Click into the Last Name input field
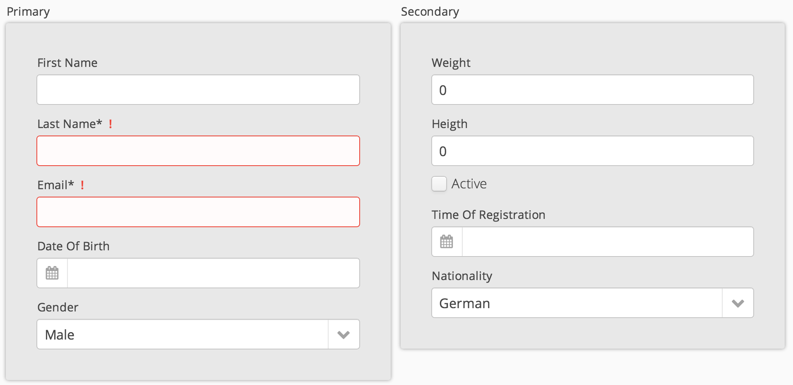Image resolution: width=793 pixels, height=385 pixels. click(198, 151)
